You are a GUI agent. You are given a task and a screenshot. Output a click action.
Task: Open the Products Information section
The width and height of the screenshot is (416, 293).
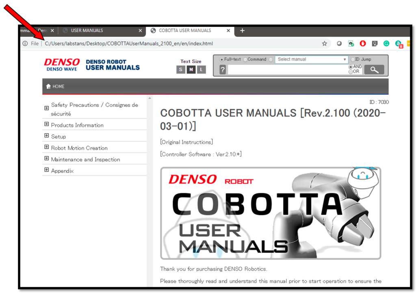(x=77, y=125)
